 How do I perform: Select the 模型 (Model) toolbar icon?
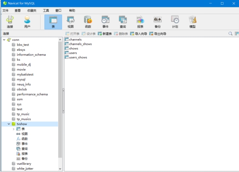pos(192,22)
